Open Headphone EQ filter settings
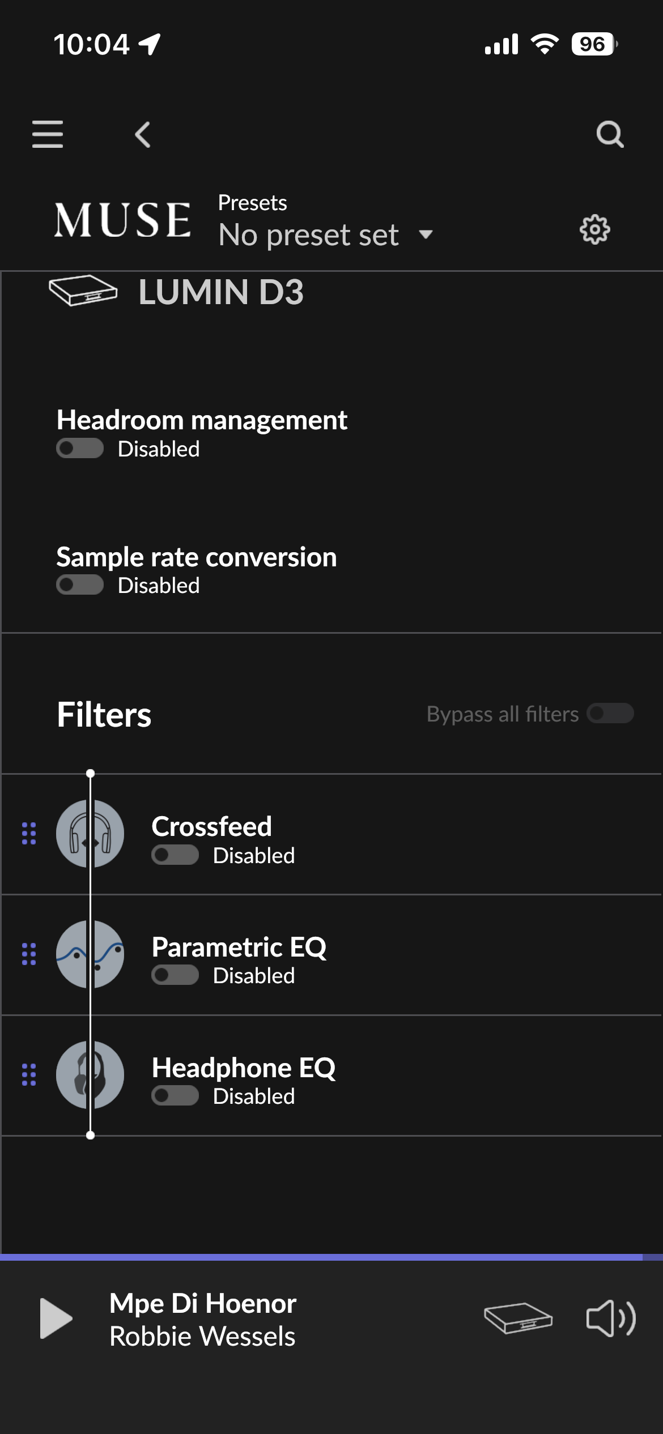 [x=244, y=1068]
